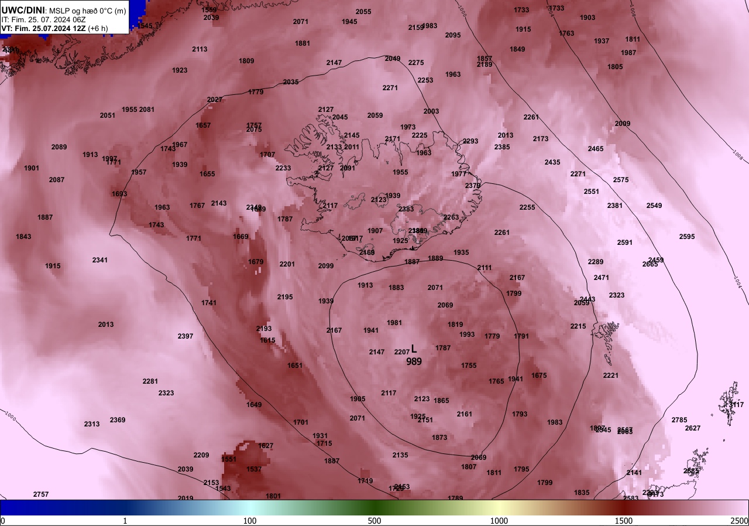Click the height value 1903
Image resolution: width=749 pixels, height=526 pixels.
[587, 18]
